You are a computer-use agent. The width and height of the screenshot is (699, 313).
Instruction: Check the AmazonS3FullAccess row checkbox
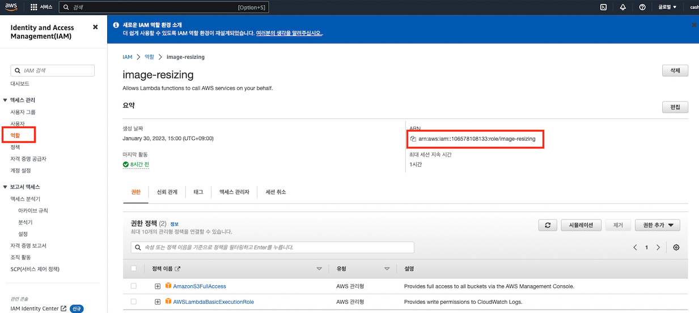[x=134, y=286]
